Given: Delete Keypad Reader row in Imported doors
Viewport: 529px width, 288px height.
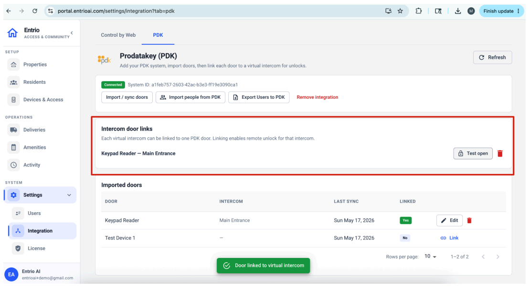Looking at the screenshot, I should tap(469, 220).
